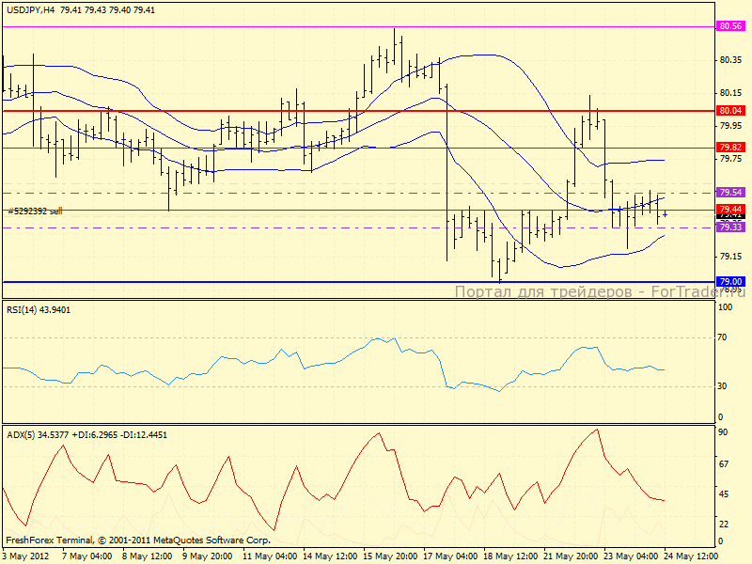Click the 15 May 20:00 time marker
752x564 pixels.
pos(390,556)
